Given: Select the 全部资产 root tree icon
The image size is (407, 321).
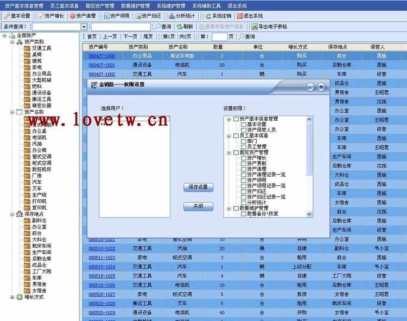Looking at the screenshot, I should (x=12, y=36).
